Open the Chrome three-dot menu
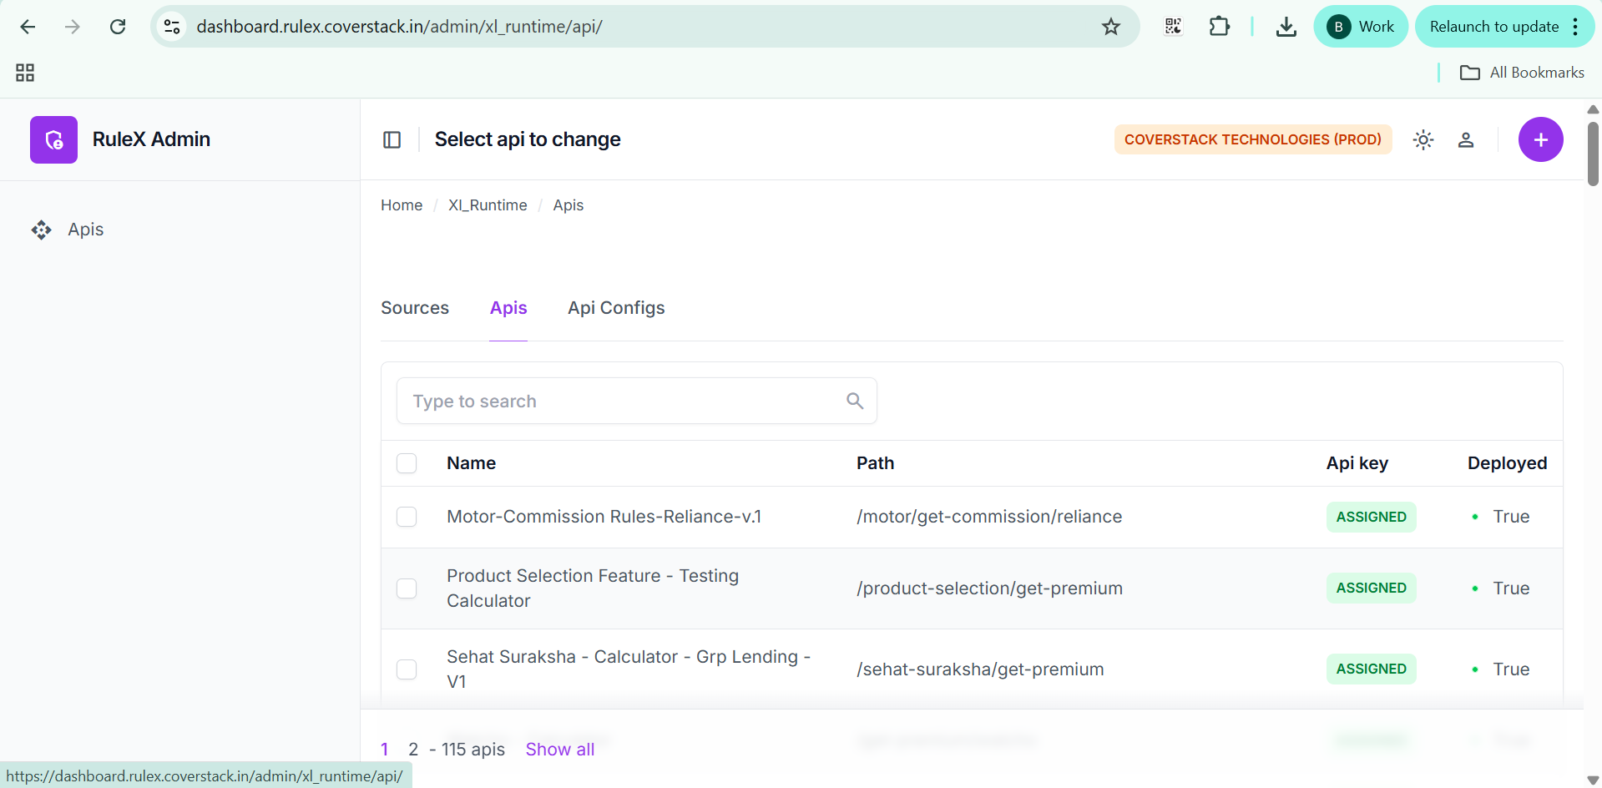The image size is (1602, 788). (x=1575, y=27)
